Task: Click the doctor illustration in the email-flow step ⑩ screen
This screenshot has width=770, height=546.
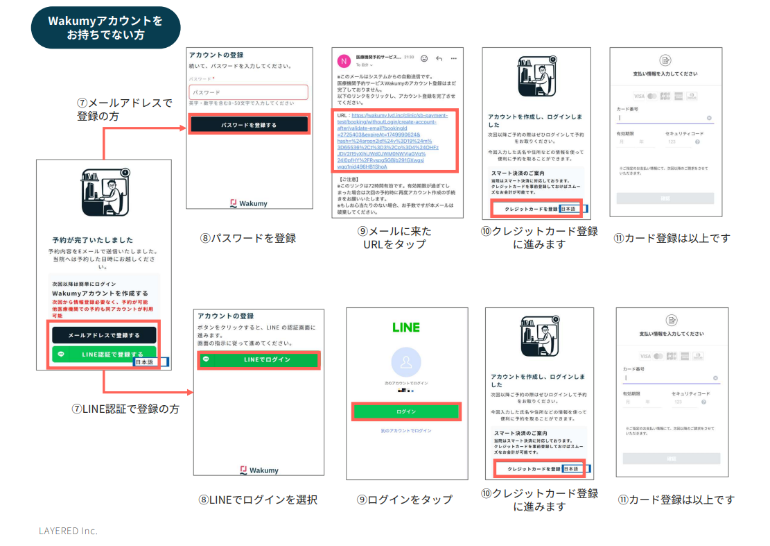Action: click(x=537, y=76)
